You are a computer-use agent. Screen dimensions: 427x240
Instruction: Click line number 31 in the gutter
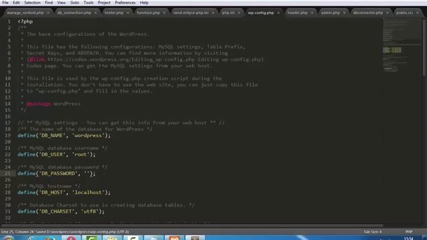7,211
